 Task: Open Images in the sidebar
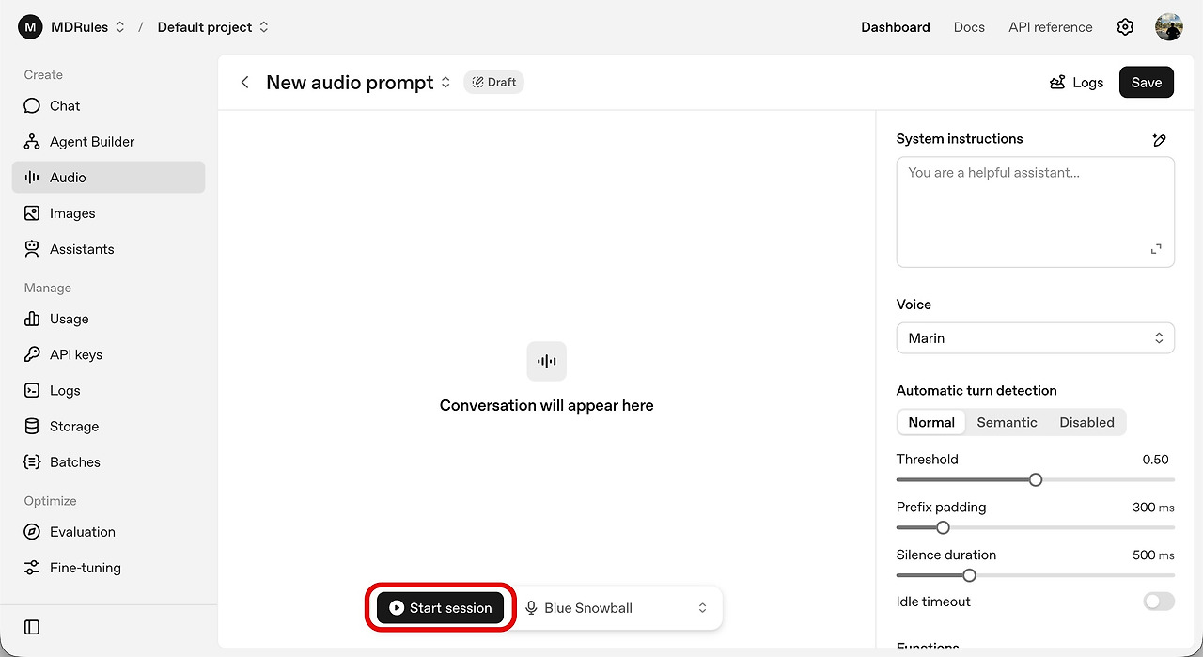coord(108,213)
